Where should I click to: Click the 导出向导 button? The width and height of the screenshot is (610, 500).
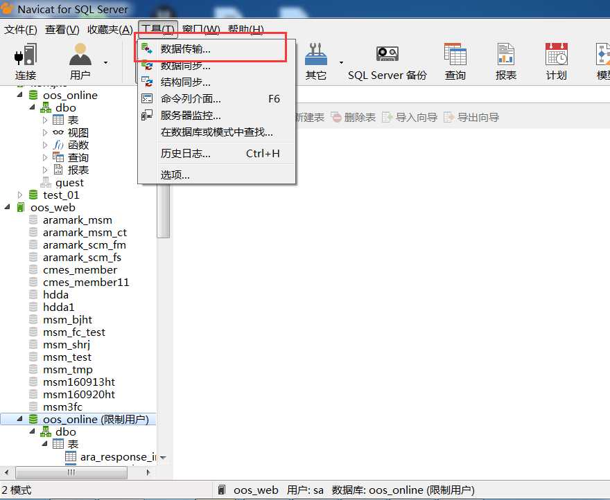click(x=471, y=117)
